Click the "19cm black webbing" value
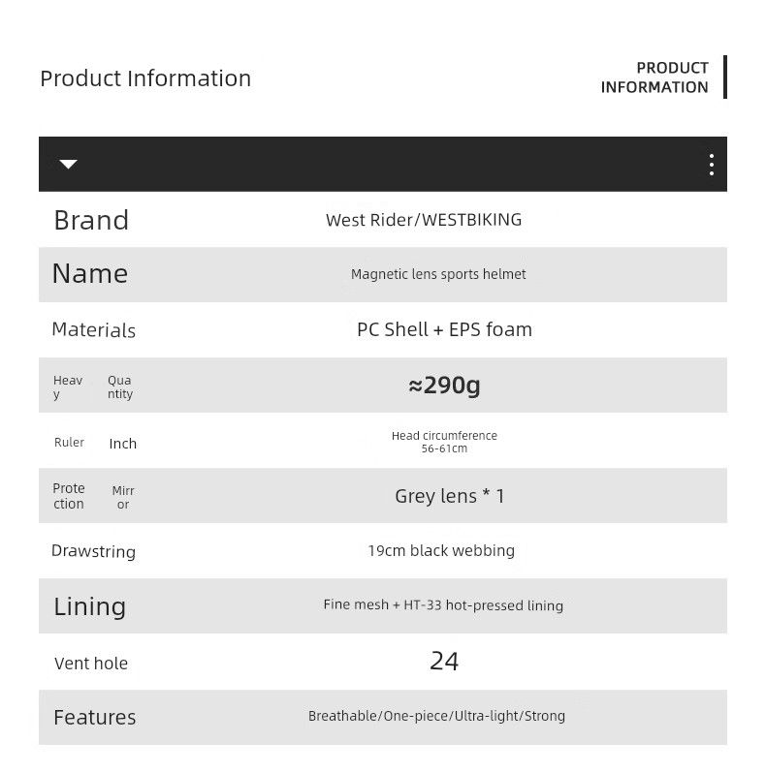Image resolution: width=766 pixels, height=773 pixels. [x=441, y=551]
